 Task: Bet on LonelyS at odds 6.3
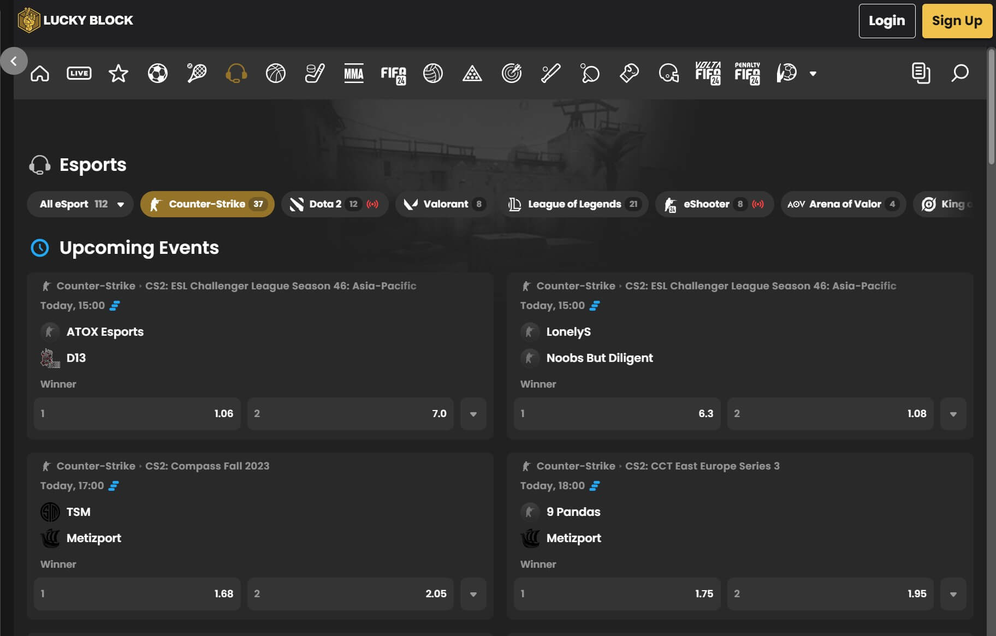tap(617, 414)
